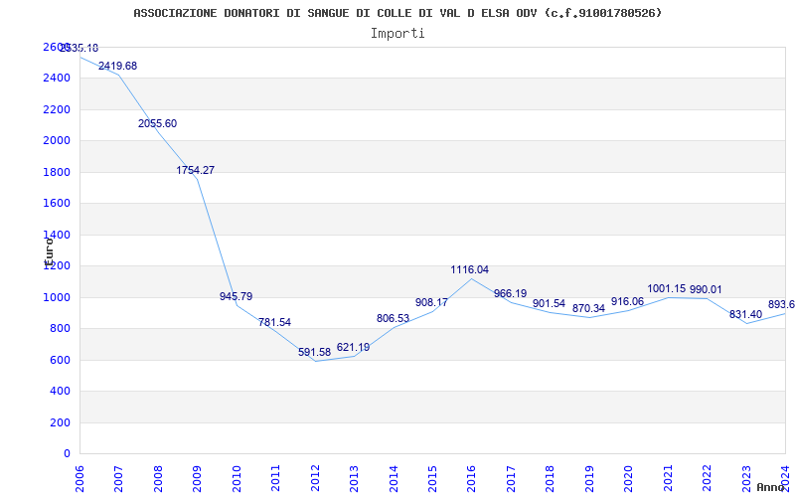Click the chart title with the association name
Viewport: 795px width, 497px height.
397,13
